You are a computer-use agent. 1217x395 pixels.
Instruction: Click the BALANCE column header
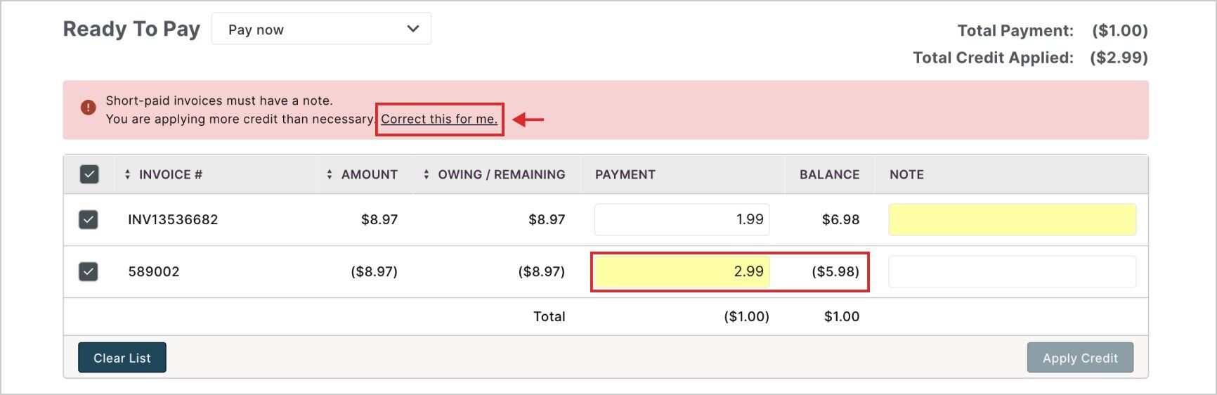point(829,174)
